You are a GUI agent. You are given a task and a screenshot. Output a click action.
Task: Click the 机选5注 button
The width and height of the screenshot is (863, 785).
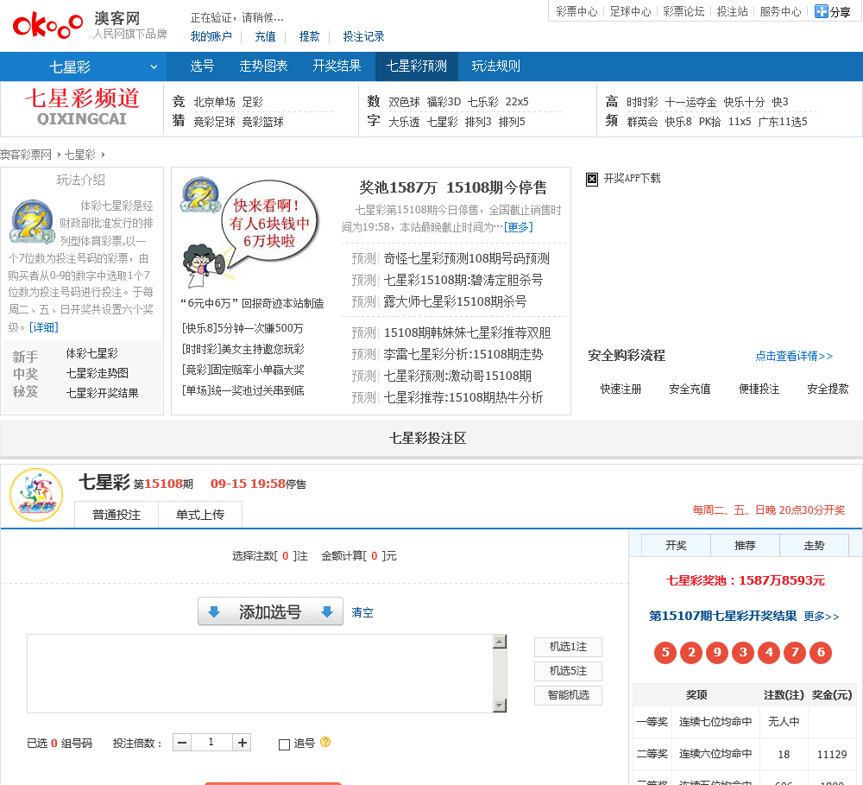coord(568,671)
